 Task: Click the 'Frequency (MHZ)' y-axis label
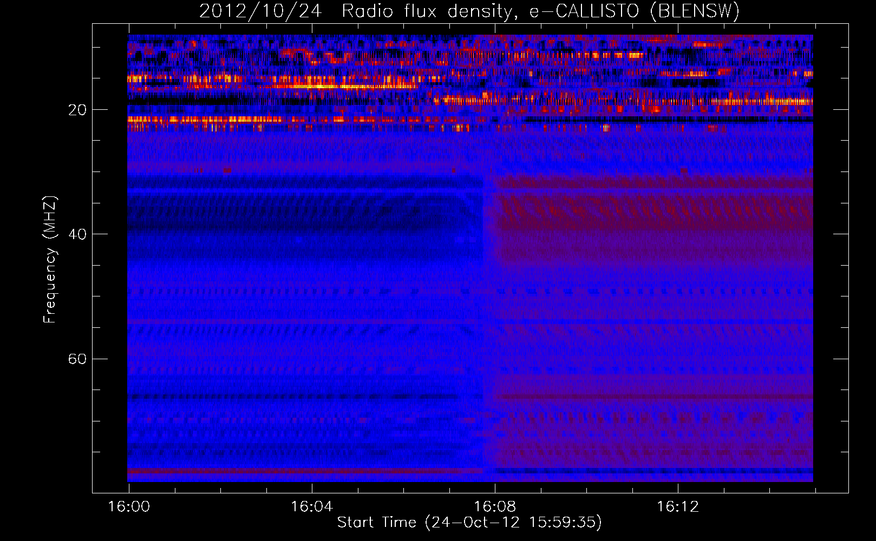[50, 260]
